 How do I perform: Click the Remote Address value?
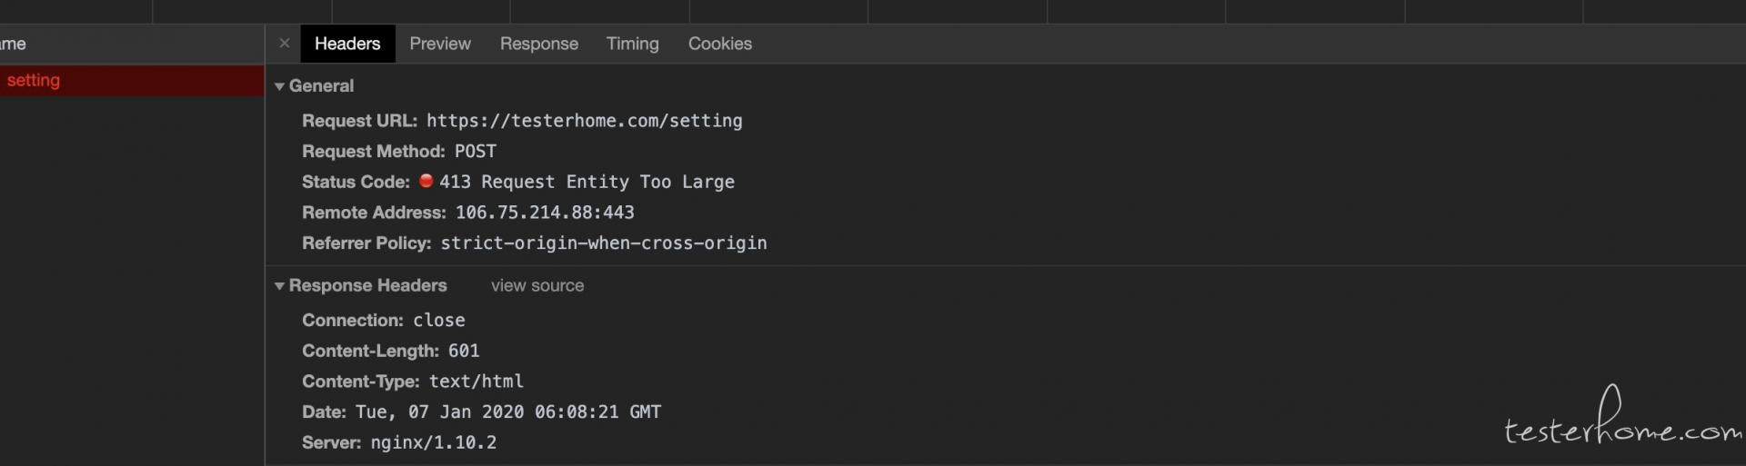(x=545, y=213)
